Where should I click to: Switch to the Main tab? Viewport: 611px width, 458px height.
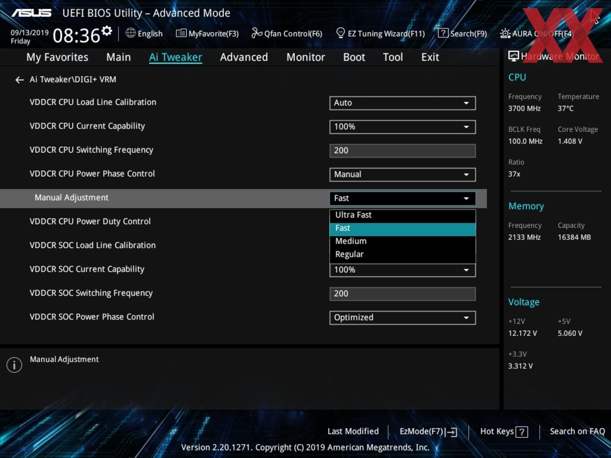pos(119,57)
